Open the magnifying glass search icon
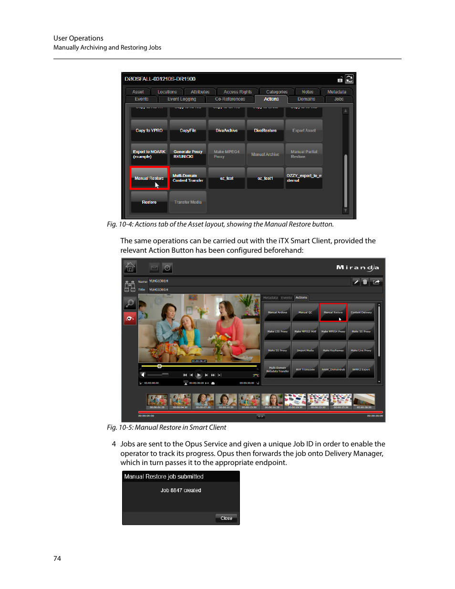The image size is (455, 589). (130, 303)
